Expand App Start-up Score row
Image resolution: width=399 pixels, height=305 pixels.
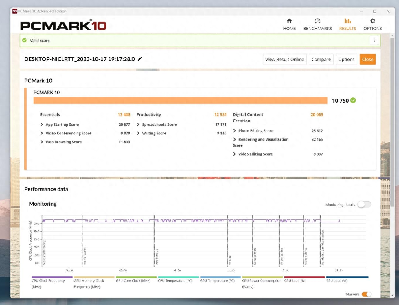42,125
